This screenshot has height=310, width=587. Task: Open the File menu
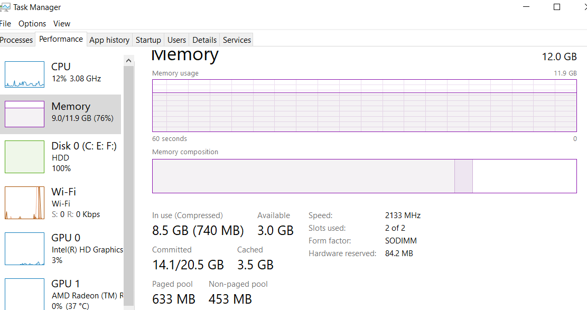tap(5, 24)
